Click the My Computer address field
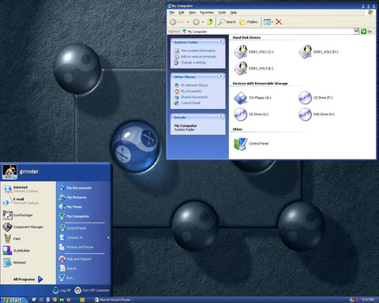Image resolution: width=379 pixels, height=303 pixels. pos(268,32)
